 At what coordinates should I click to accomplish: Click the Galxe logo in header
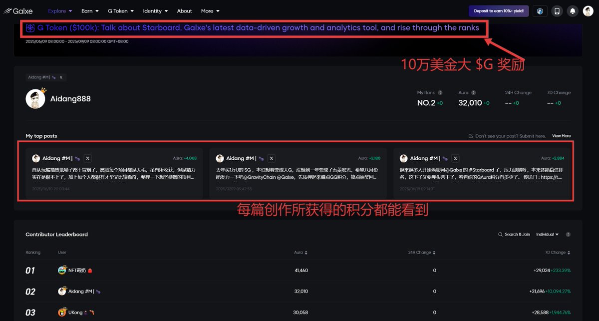(18, 10)
